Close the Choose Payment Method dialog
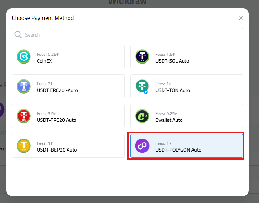This screenshot has height=203, width=259. [x=241, y=18]
